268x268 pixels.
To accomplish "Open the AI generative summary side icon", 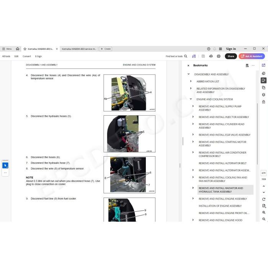I will [x=263, y=65].
